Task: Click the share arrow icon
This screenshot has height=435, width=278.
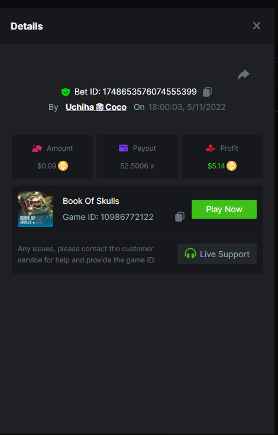Action: (x=244, y=74)
